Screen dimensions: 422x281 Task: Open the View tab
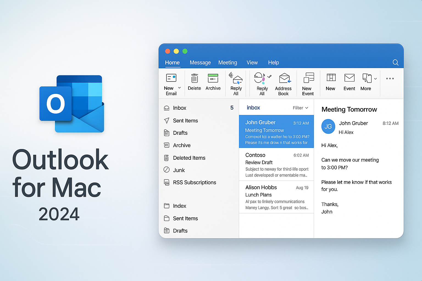click(x=252, y=63)
